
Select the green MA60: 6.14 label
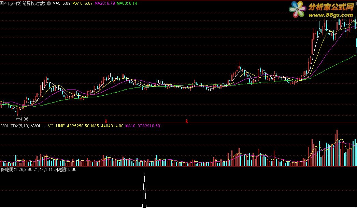[x=127, y=3]
